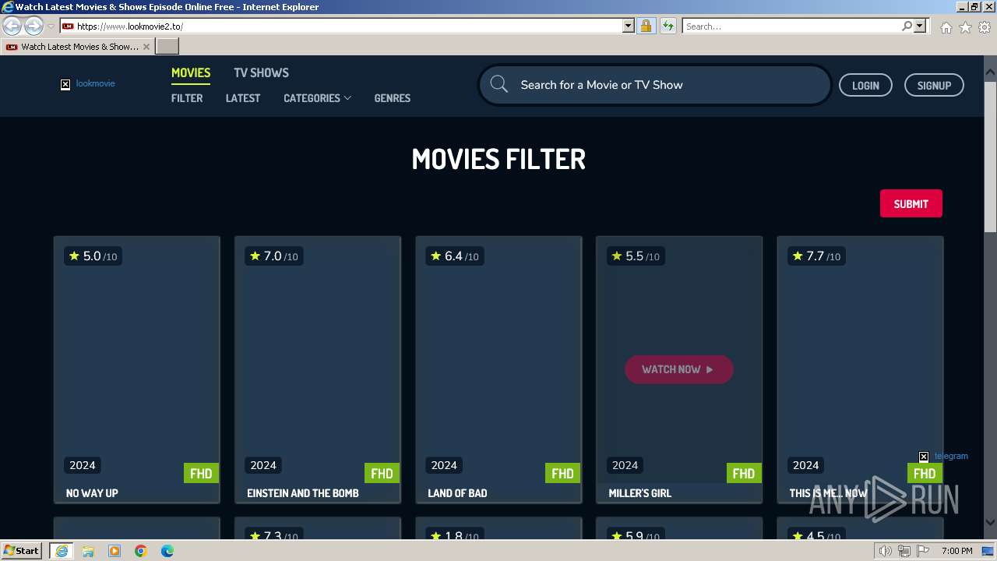
Task: Open the GENRES menu item
Action: pos(392,98)
